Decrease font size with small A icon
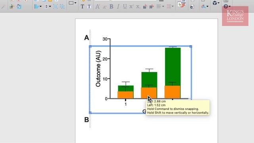This screenshot has width=254, height=143. tap(104, 7)
